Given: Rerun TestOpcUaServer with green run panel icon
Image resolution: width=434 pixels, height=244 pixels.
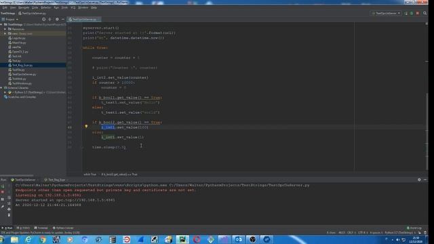Looking at the screenshot, I should coord(3,186).
